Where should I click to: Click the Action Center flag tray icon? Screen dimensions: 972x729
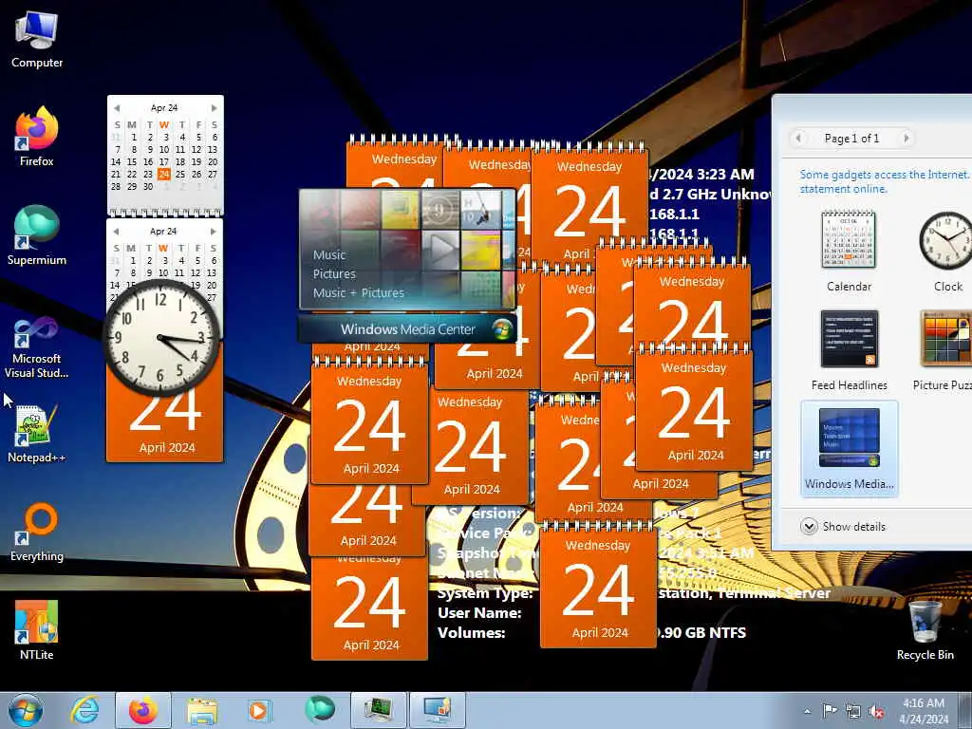coord(830,711)
